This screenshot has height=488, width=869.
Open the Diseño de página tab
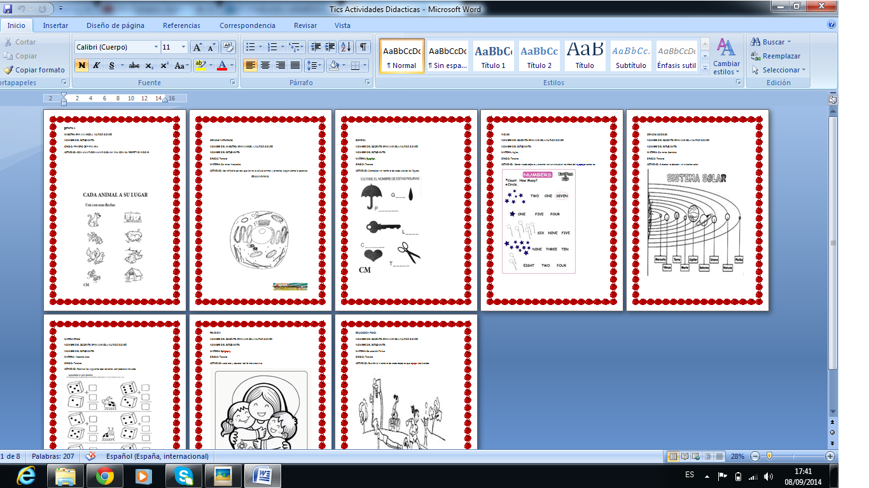pyautogui.click(x=115, y=25)
